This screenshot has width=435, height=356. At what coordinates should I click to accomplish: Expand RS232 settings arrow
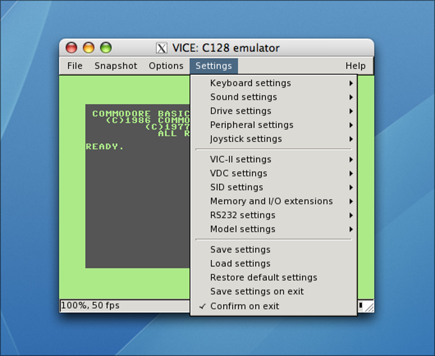(x=351, y=215)
